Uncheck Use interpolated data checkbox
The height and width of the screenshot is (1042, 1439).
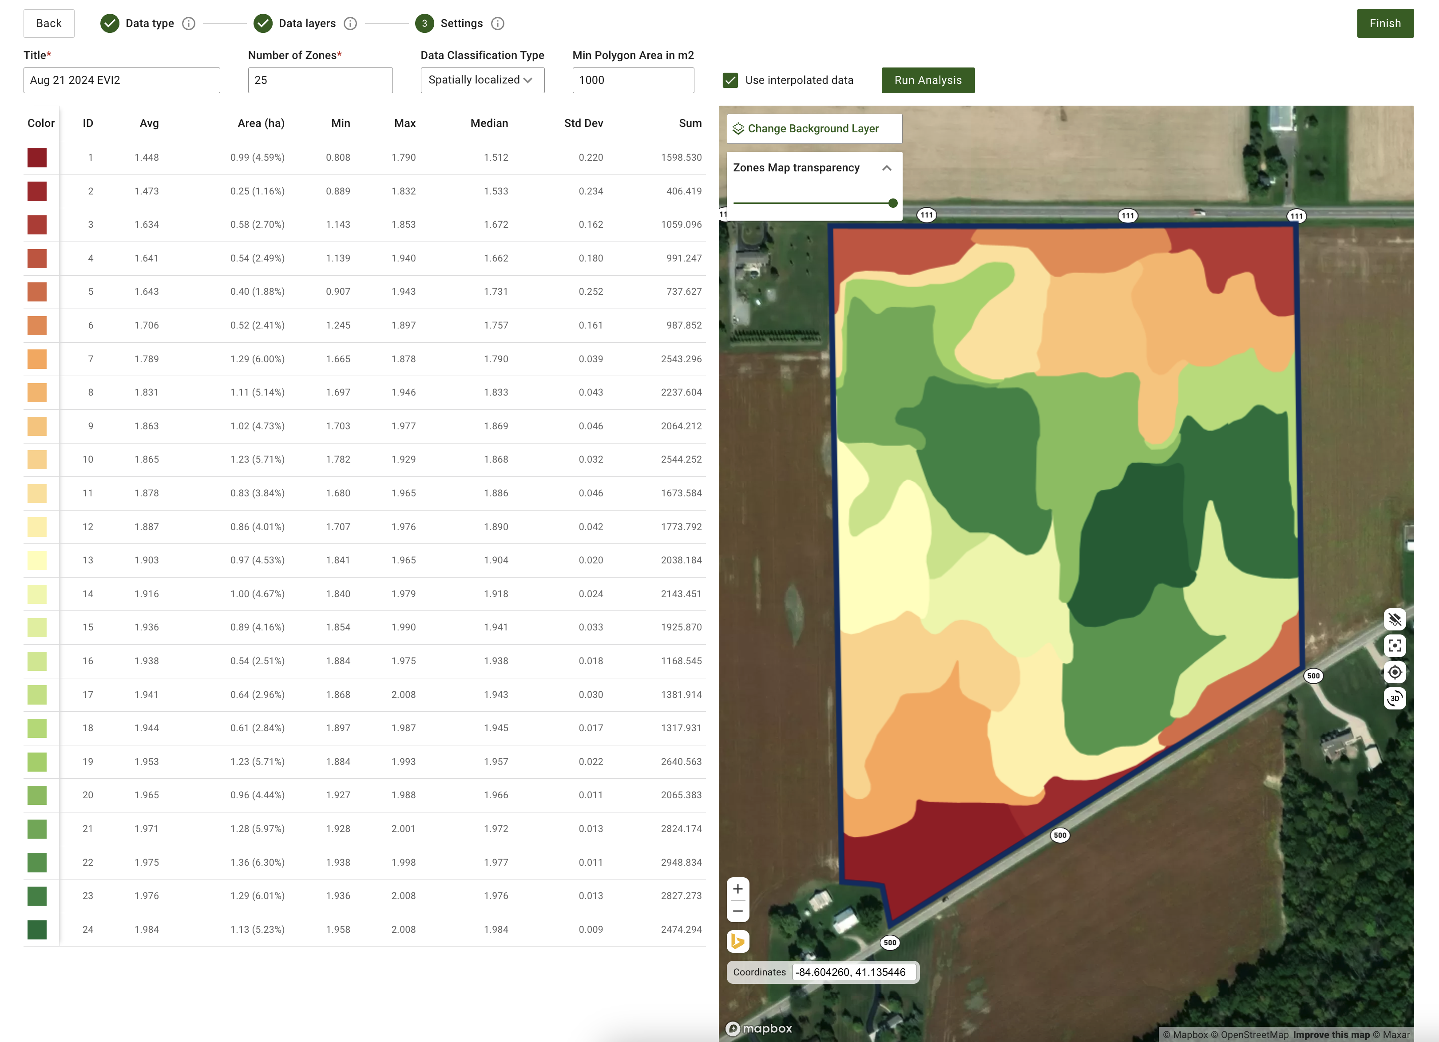click(730, 80)
